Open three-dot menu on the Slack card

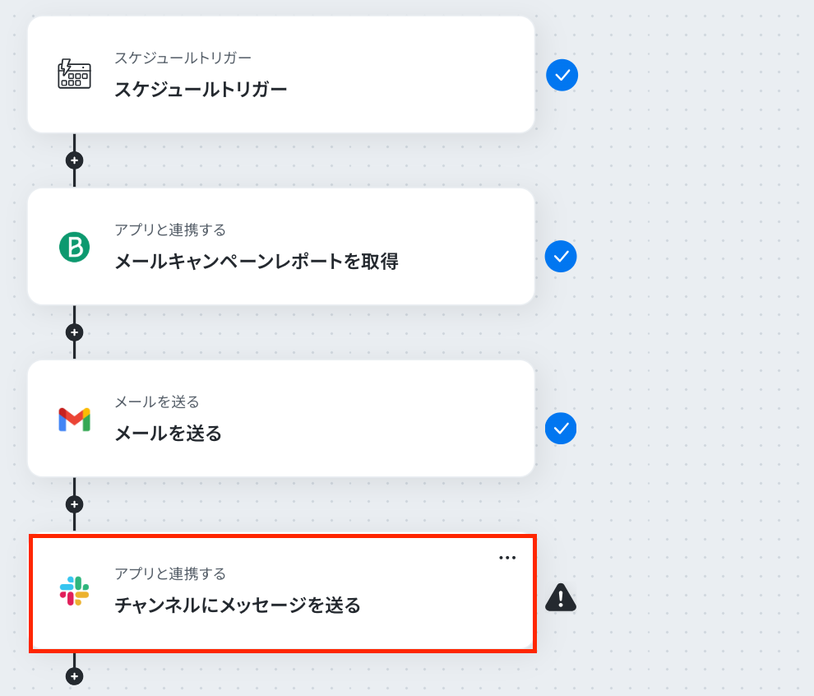click(507, 558)
